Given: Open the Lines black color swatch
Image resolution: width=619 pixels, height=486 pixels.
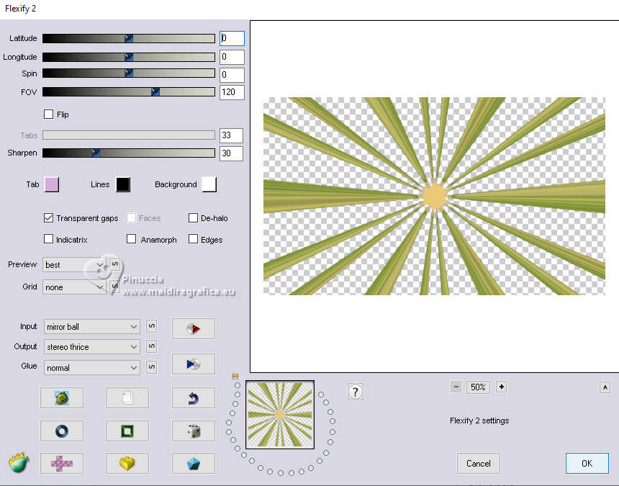Looking at the screenshot, I should tap(123, 184).
